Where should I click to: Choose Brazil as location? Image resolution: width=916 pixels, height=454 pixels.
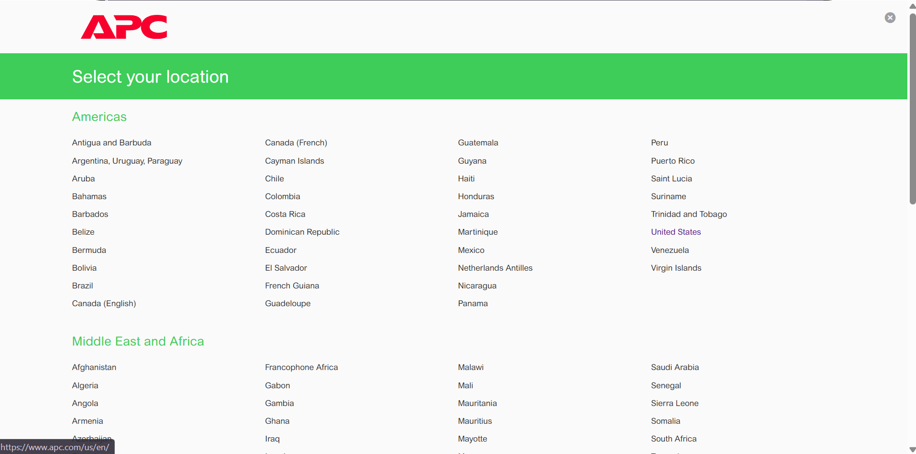(x=83, y=286)
